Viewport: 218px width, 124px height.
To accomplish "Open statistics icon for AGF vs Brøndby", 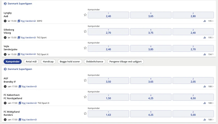I will click(x=205, y=86).
